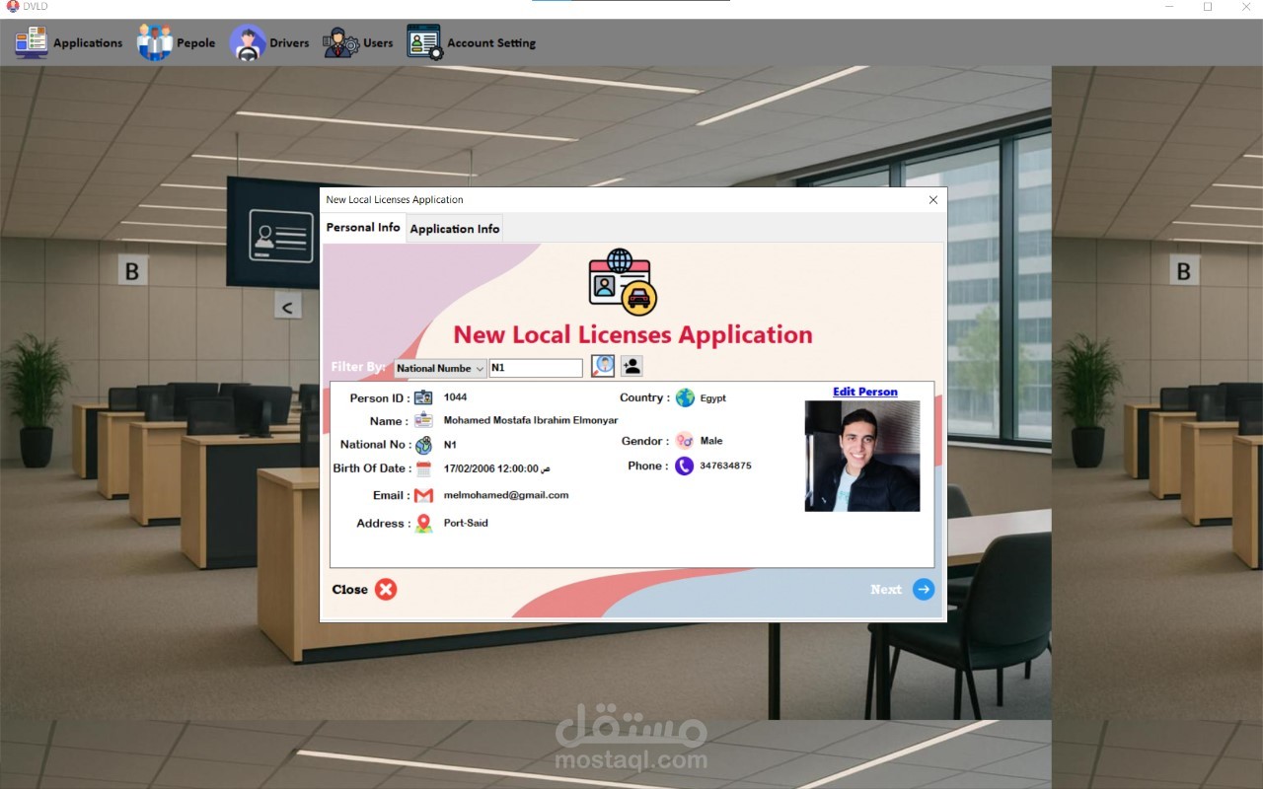Click the New Local Licenses Application heading

632,334
